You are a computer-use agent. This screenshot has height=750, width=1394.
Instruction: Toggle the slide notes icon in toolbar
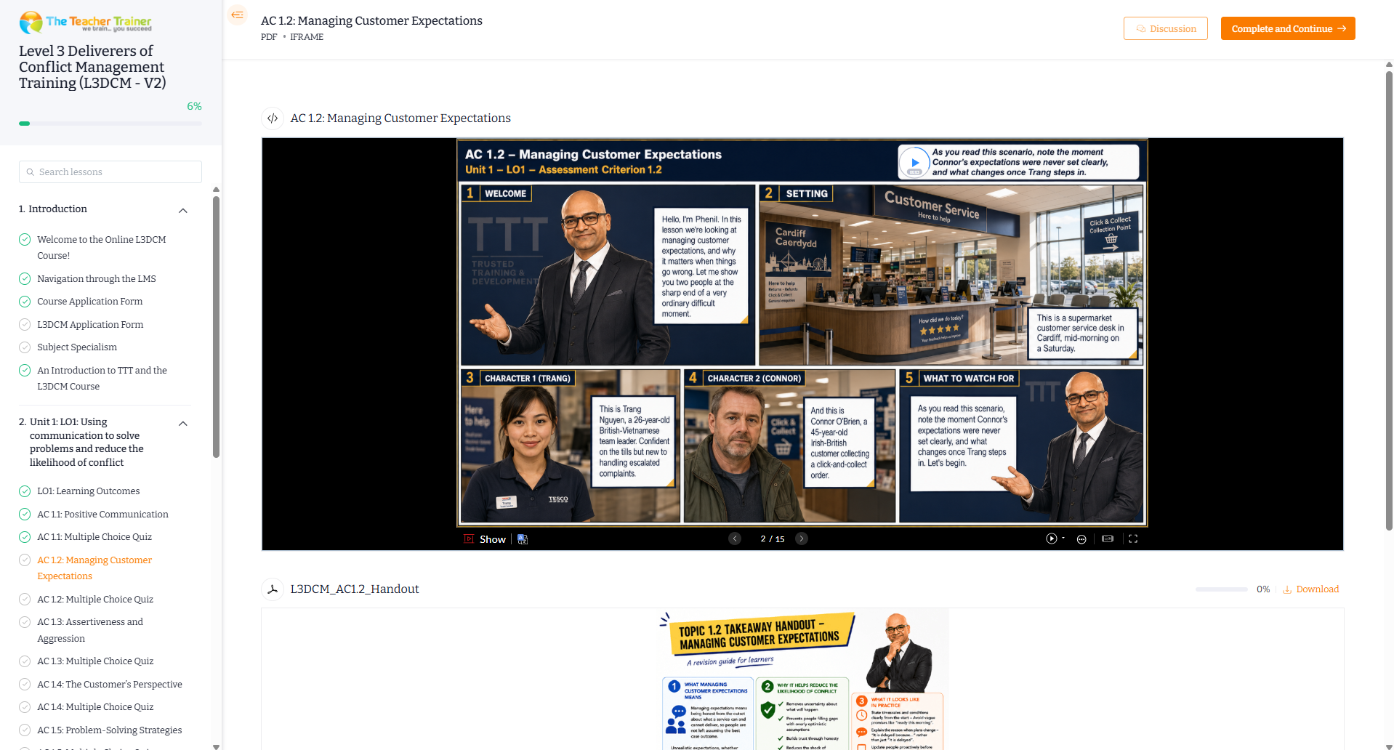pyautogui.click(x=1108, y=539)
